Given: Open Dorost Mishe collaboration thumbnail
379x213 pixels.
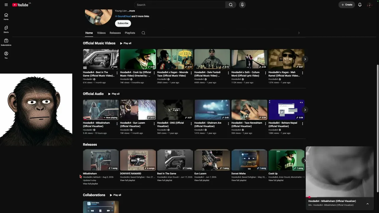Looking at the screenshot, I should click(101, 207).
